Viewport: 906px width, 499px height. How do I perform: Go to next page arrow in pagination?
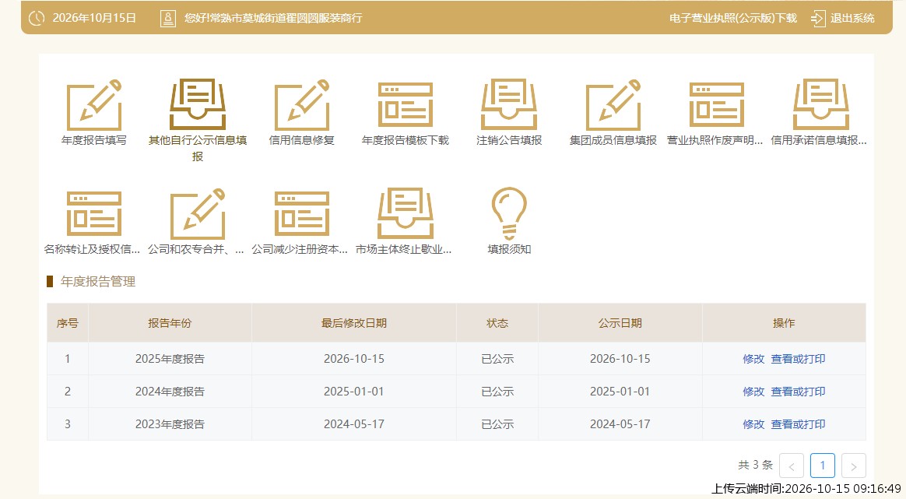click(853, 466)
